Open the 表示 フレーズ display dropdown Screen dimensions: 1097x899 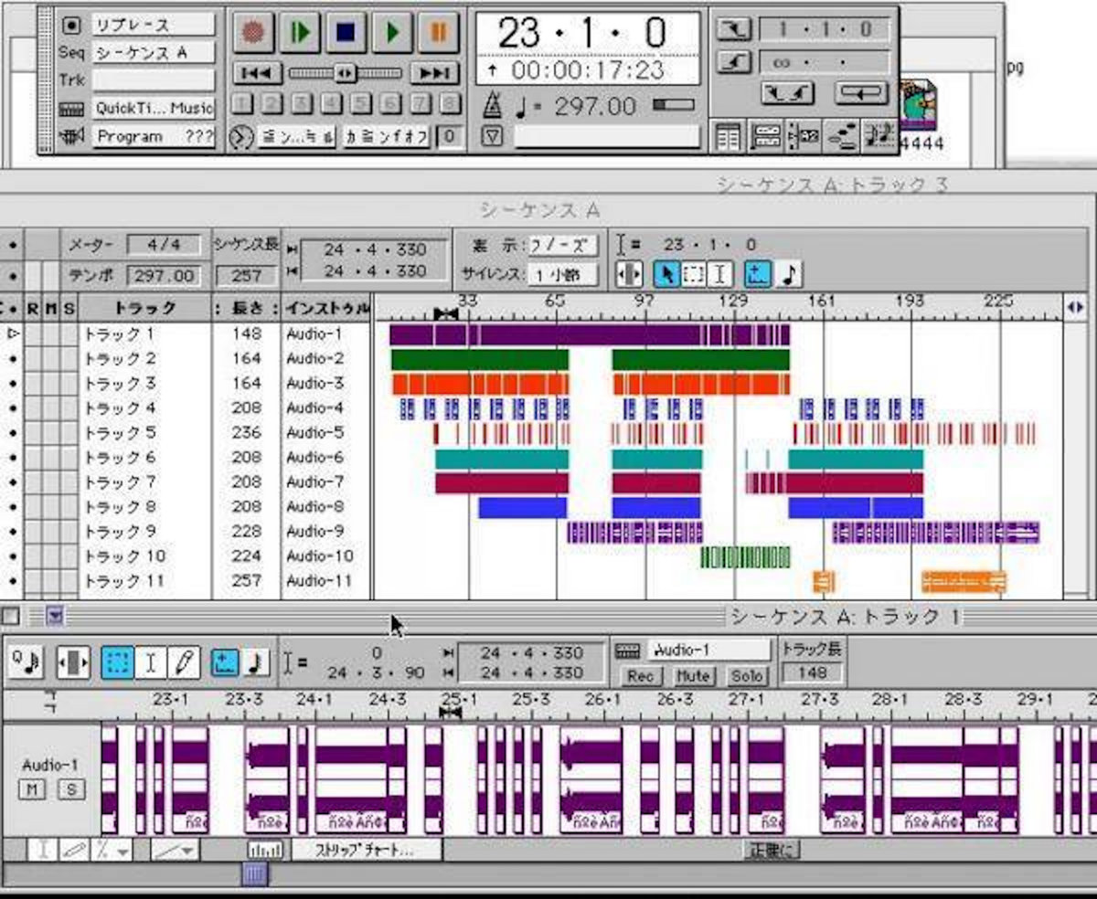tap(563, 246)
